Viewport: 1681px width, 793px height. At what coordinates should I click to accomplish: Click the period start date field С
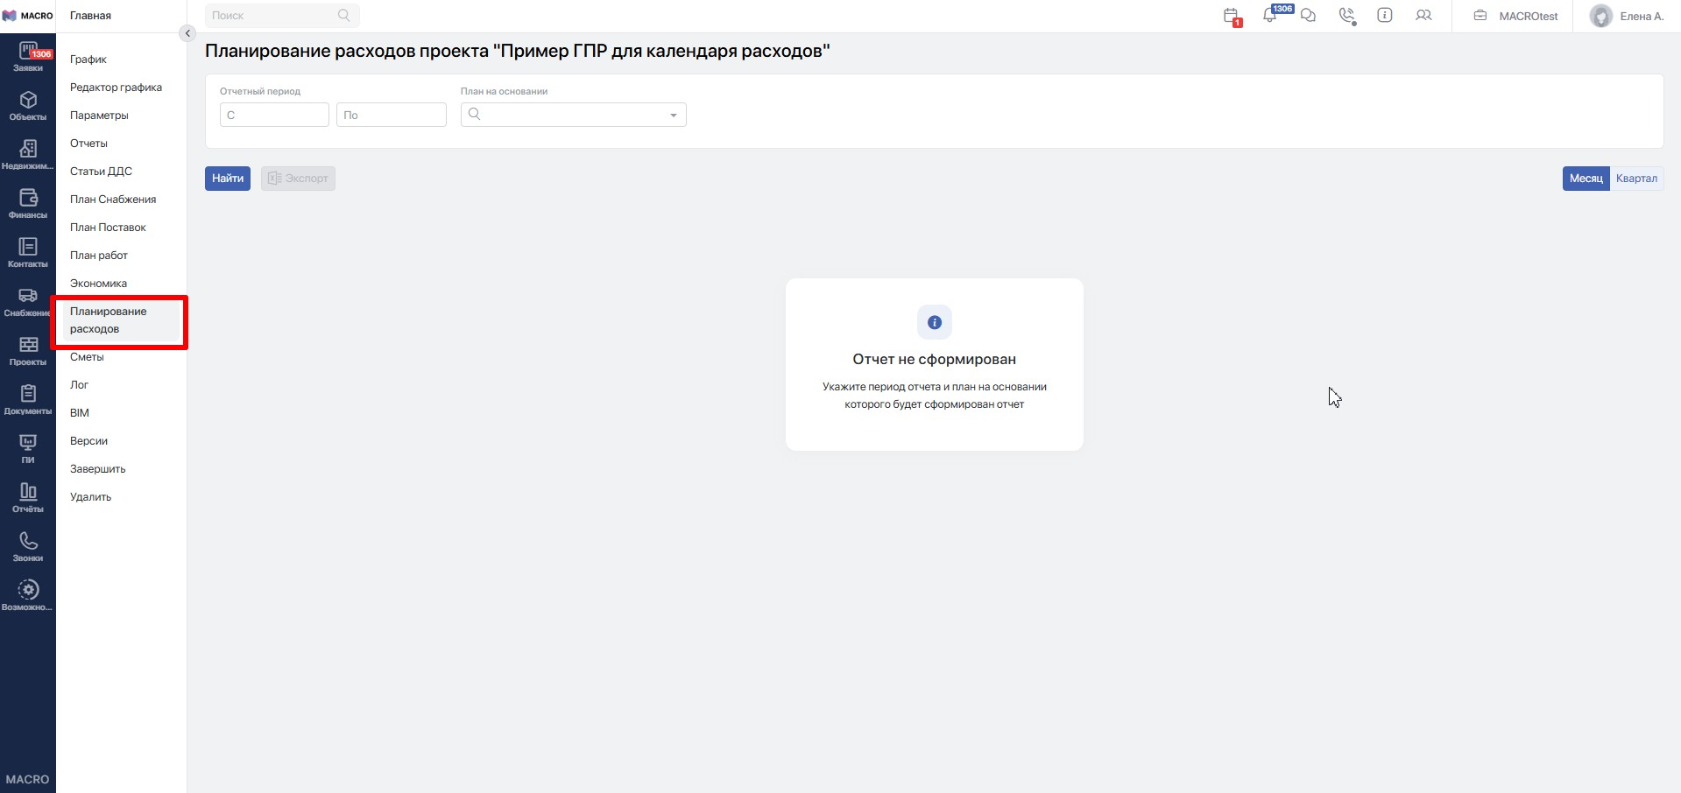(x=274, y=116)
